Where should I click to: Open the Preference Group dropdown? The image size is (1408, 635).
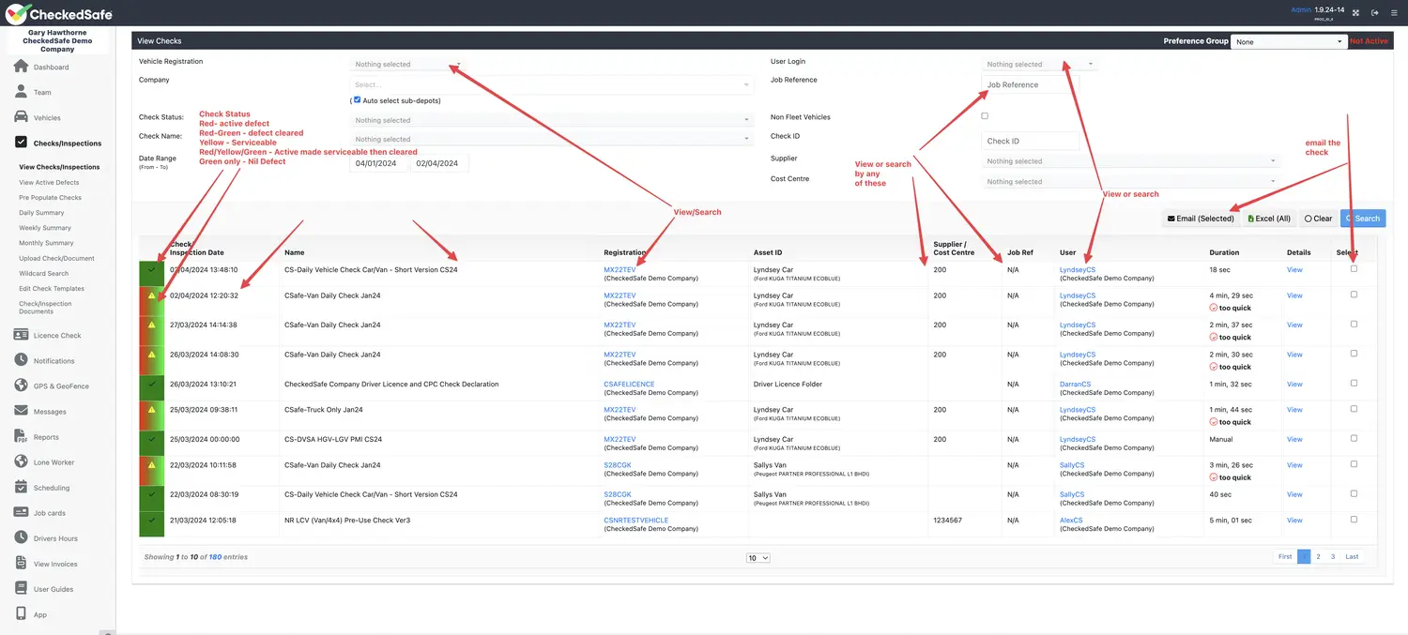pos(1289,42)
